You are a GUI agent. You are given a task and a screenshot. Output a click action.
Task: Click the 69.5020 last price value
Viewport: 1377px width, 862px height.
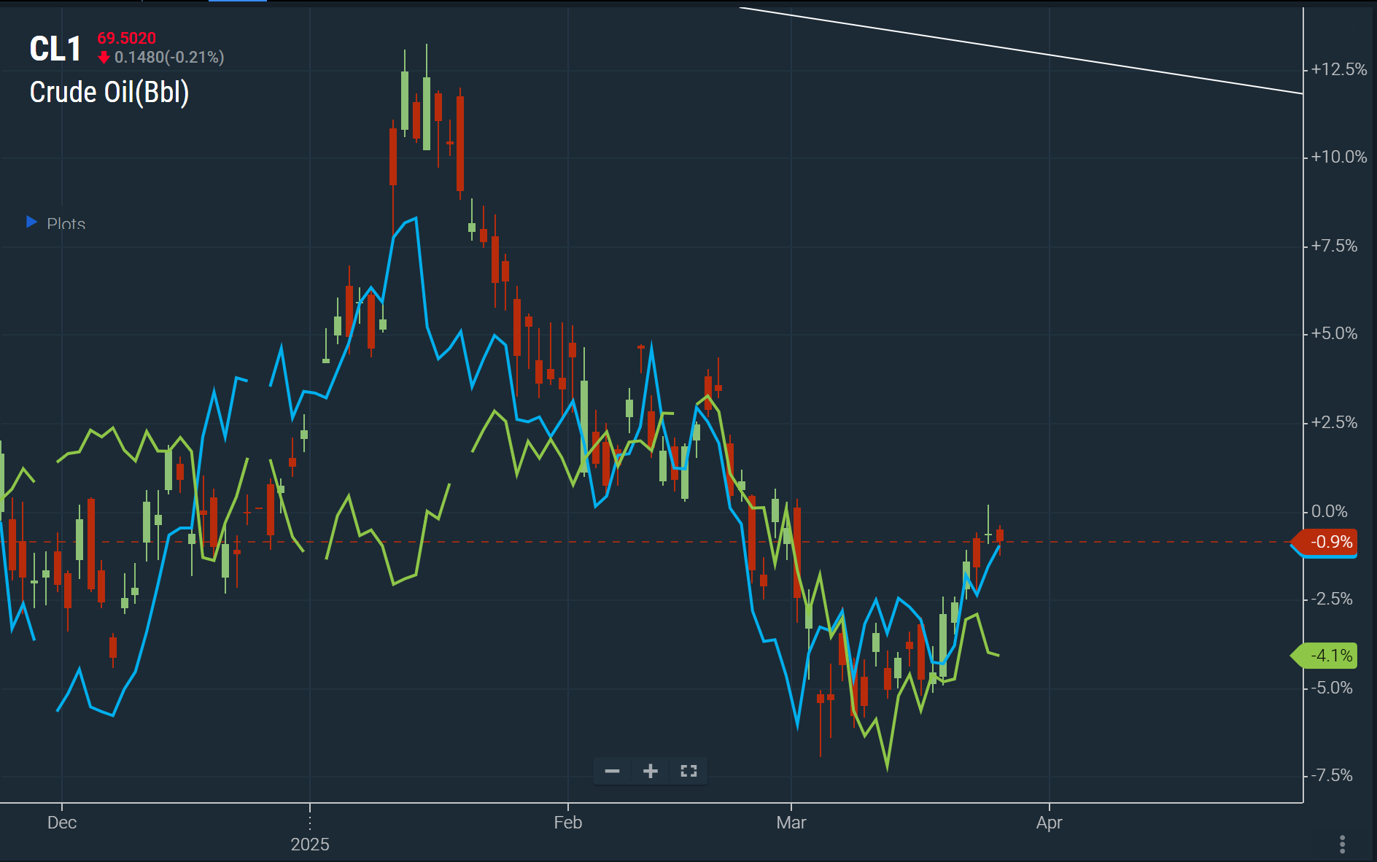127,39
